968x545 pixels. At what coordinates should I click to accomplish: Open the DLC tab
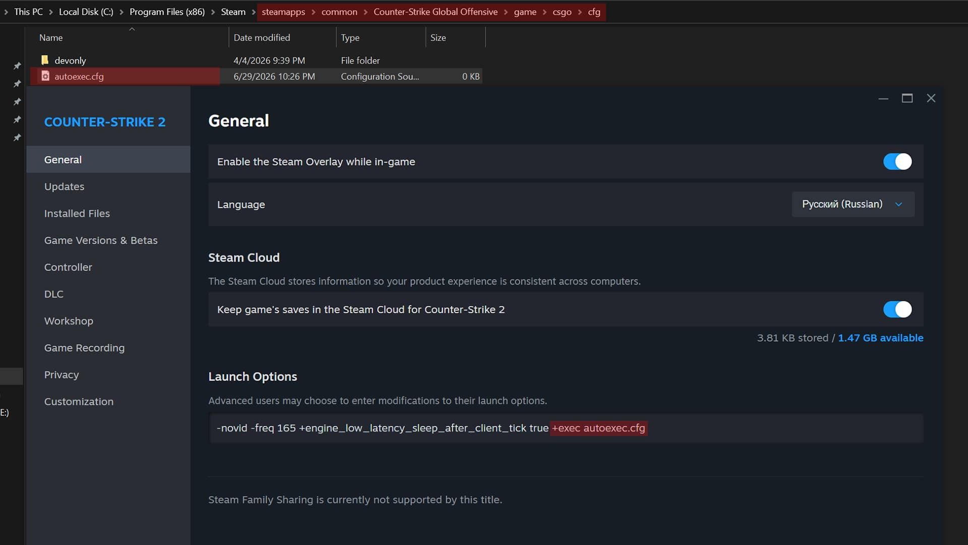point(108,294)
